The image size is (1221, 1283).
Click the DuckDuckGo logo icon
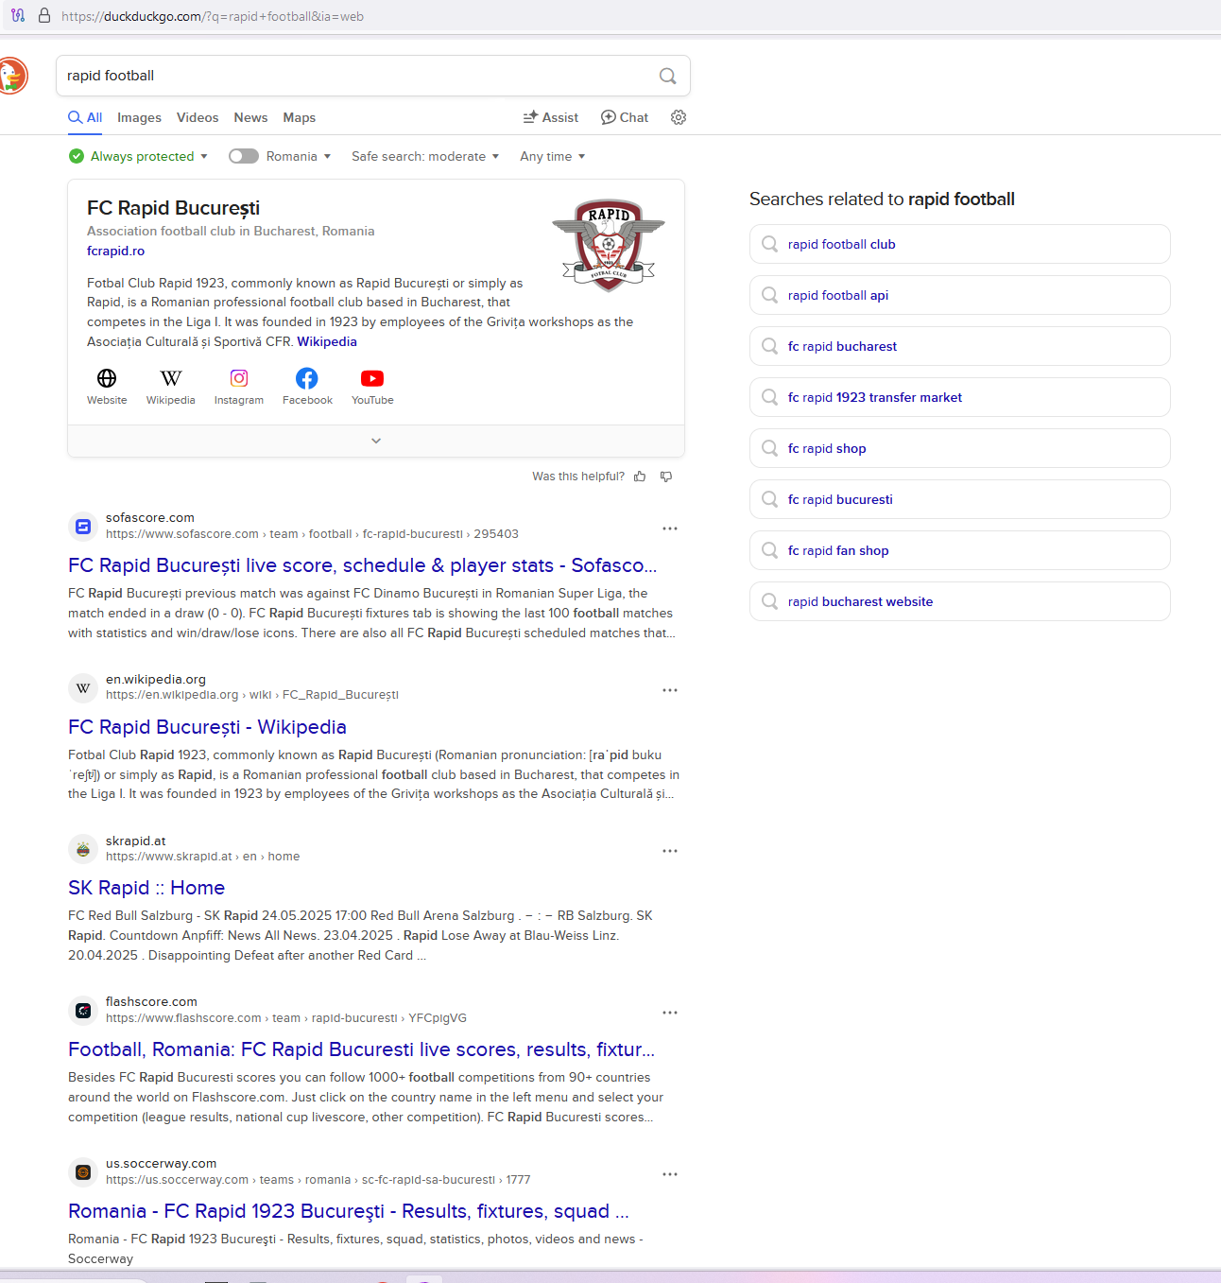[12, 76]
